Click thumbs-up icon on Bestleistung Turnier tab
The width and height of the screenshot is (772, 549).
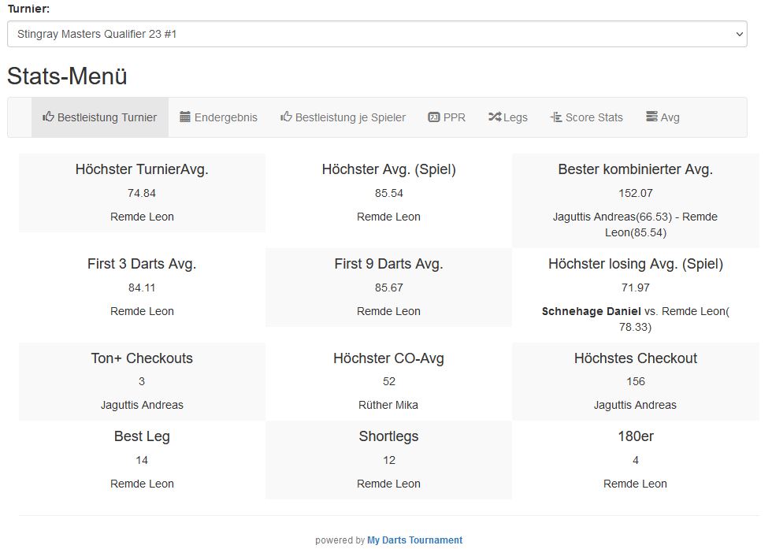click(48, 117)
